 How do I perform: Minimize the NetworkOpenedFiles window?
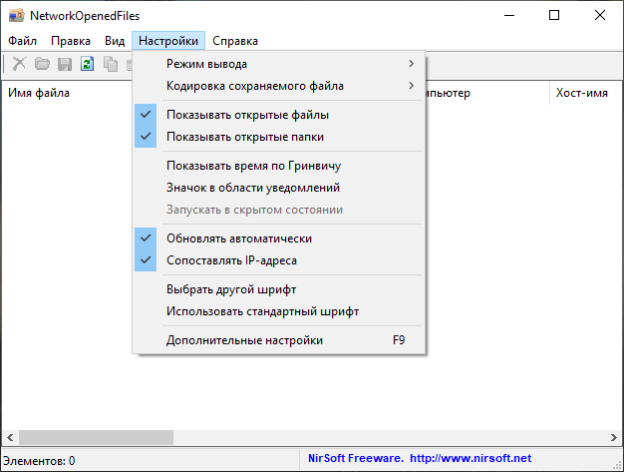tap(509, 16)
